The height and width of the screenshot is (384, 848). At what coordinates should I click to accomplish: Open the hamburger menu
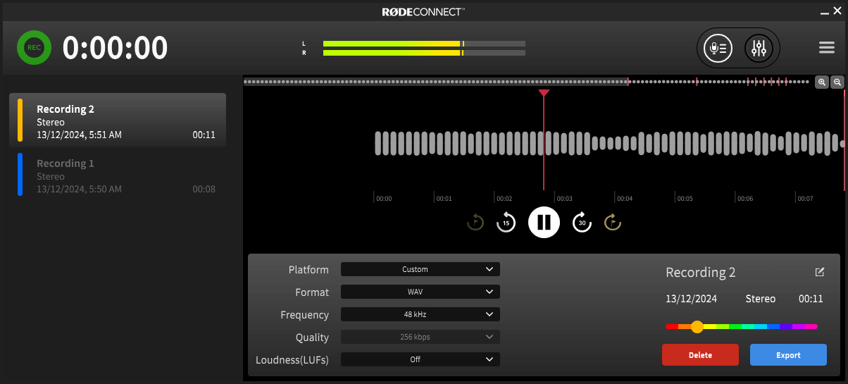coord(826,48)
